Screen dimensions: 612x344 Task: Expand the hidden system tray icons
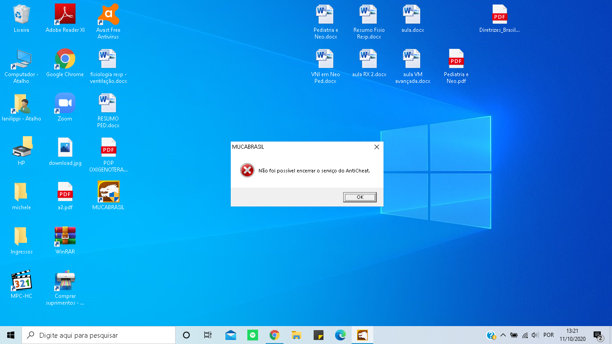(503, 335)
